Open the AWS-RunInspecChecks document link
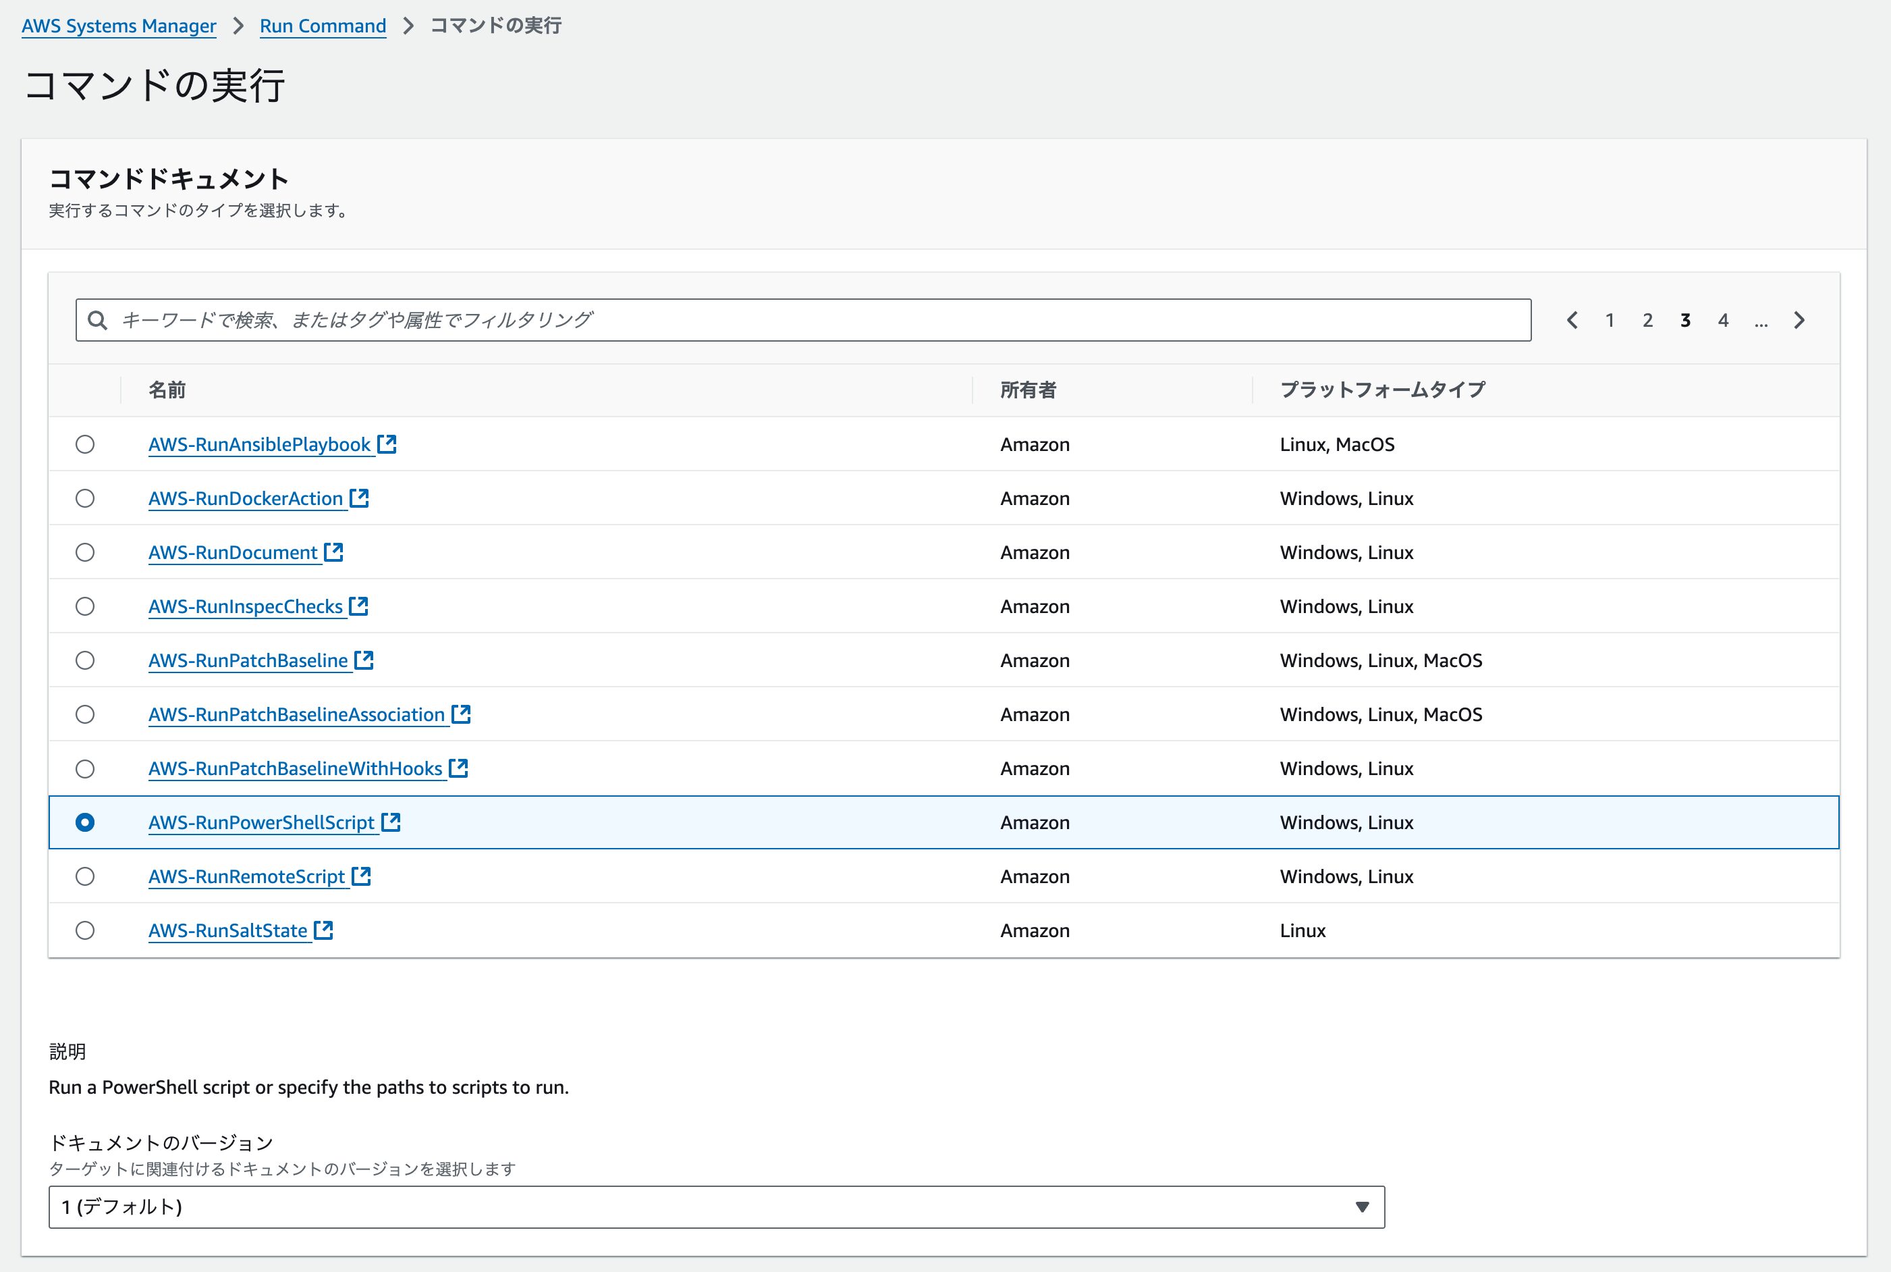 246,607
